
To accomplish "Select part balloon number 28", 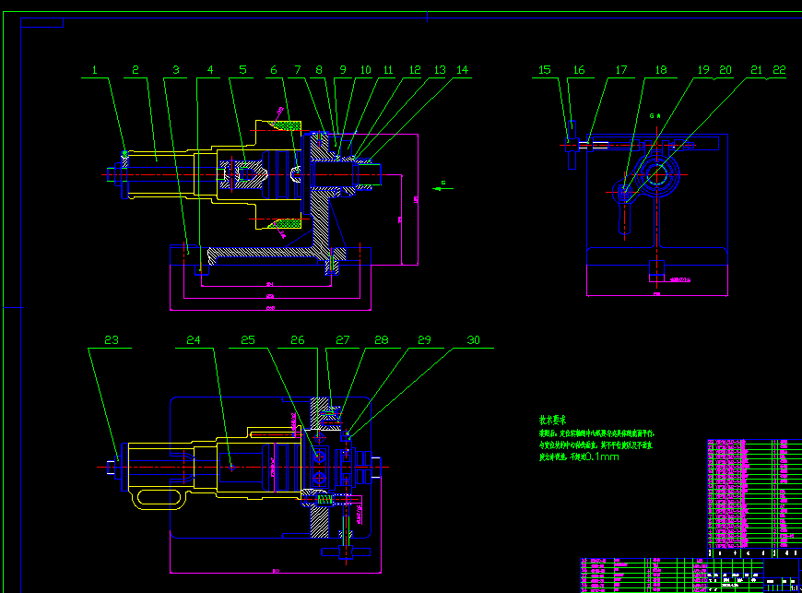I will [x=382, y=340].
